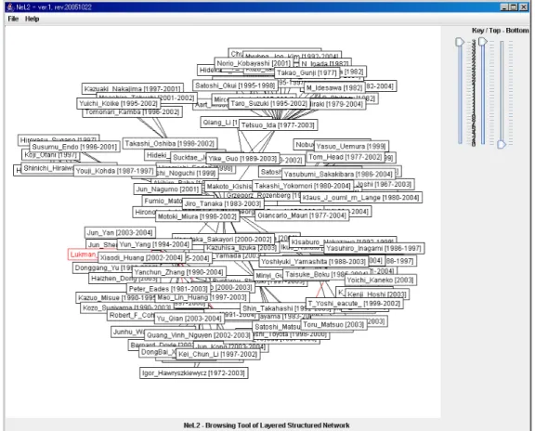Select node Motoki_Miura [1998-2002]
The height and width of the screenshot is (431, 535).
(197, 216)
